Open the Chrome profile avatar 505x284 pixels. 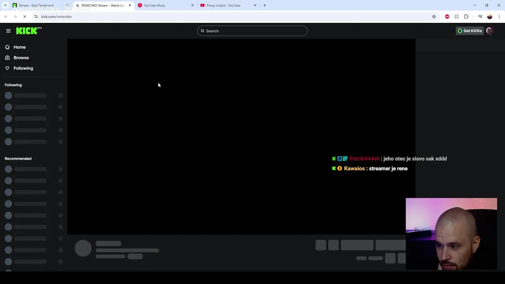490,17
